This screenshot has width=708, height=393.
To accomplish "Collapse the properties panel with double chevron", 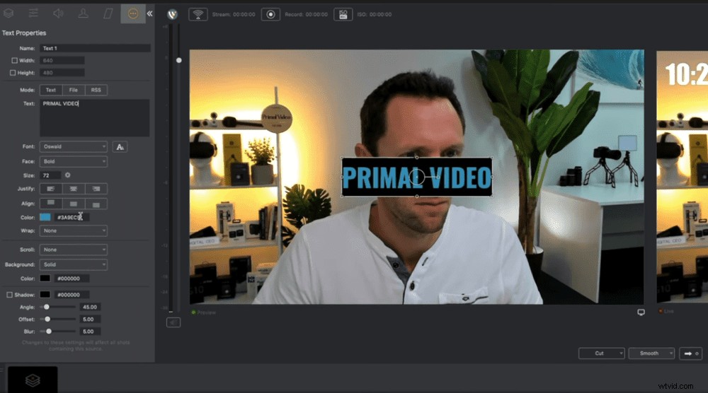I will point(150,13).
